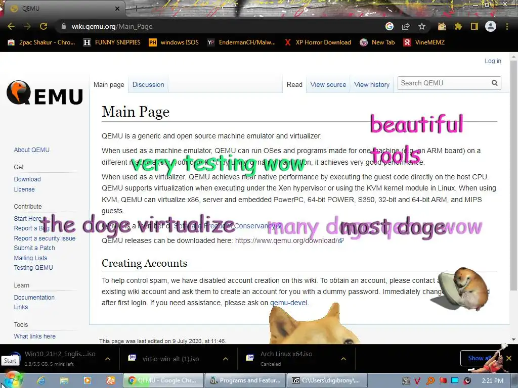Image resolution: width=518 pixels, height=388 pixels.
Task: Open the Doge extension icon
Action: point(442,26)
